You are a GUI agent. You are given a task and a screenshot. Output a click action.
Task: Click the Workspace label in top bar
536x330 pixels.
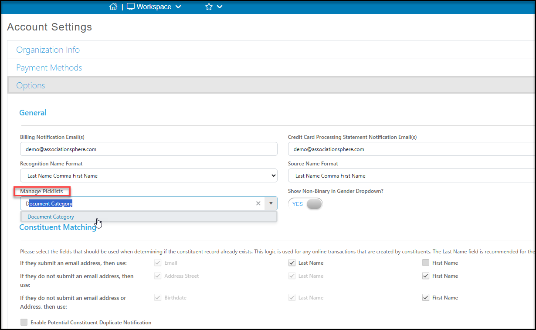coord(154,7)
